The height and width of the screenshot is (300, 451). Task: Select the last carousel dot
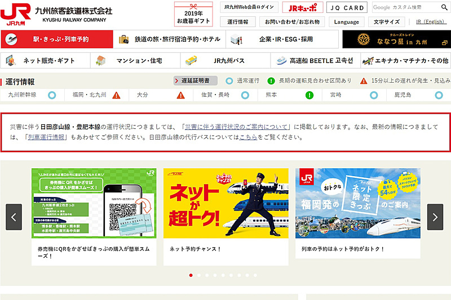pos(255,275)
